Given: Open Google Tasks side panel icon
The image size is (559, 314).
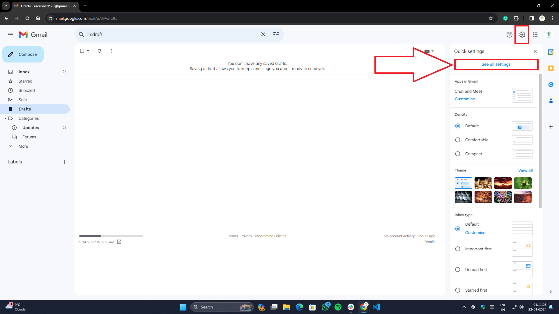Looking at the screenshot, I should 551,85.
